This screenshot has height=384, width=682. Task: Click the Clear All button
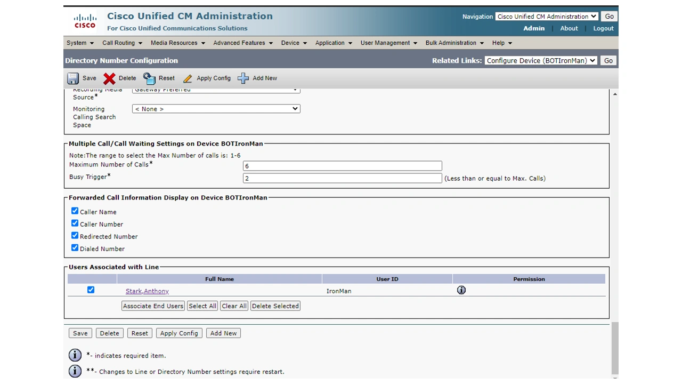coord(234,306)
